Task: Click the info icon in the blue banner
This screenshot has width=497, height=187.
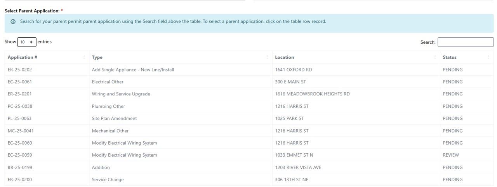Action: pos(13,22)
